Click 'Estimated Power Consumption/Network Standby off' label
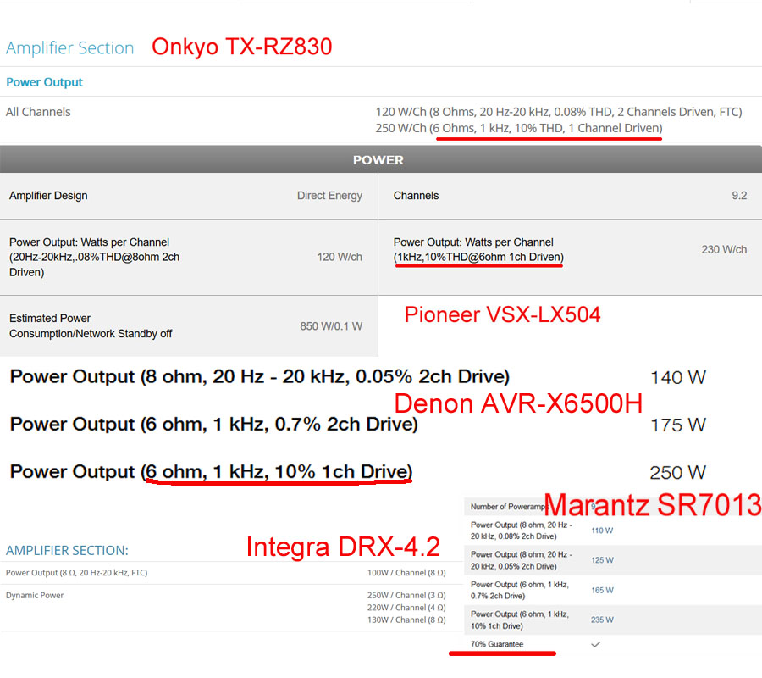Screen dimensions: 762x678 click(x=91, y=326)
